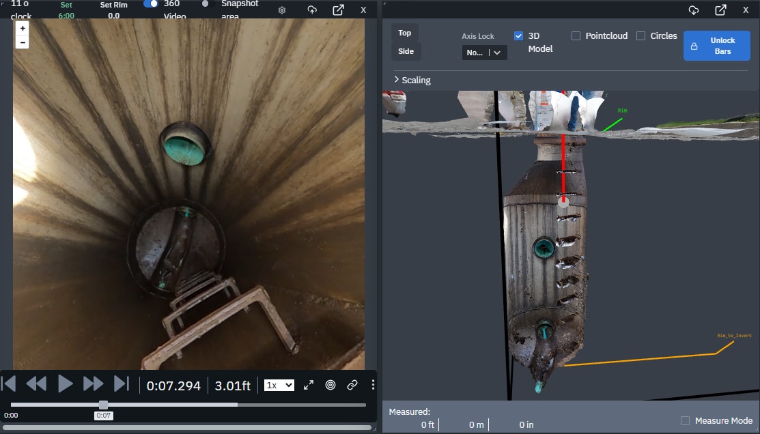Skip to the end of the video
The width and height of the screenshot is (760, 434).
(121, 384)
